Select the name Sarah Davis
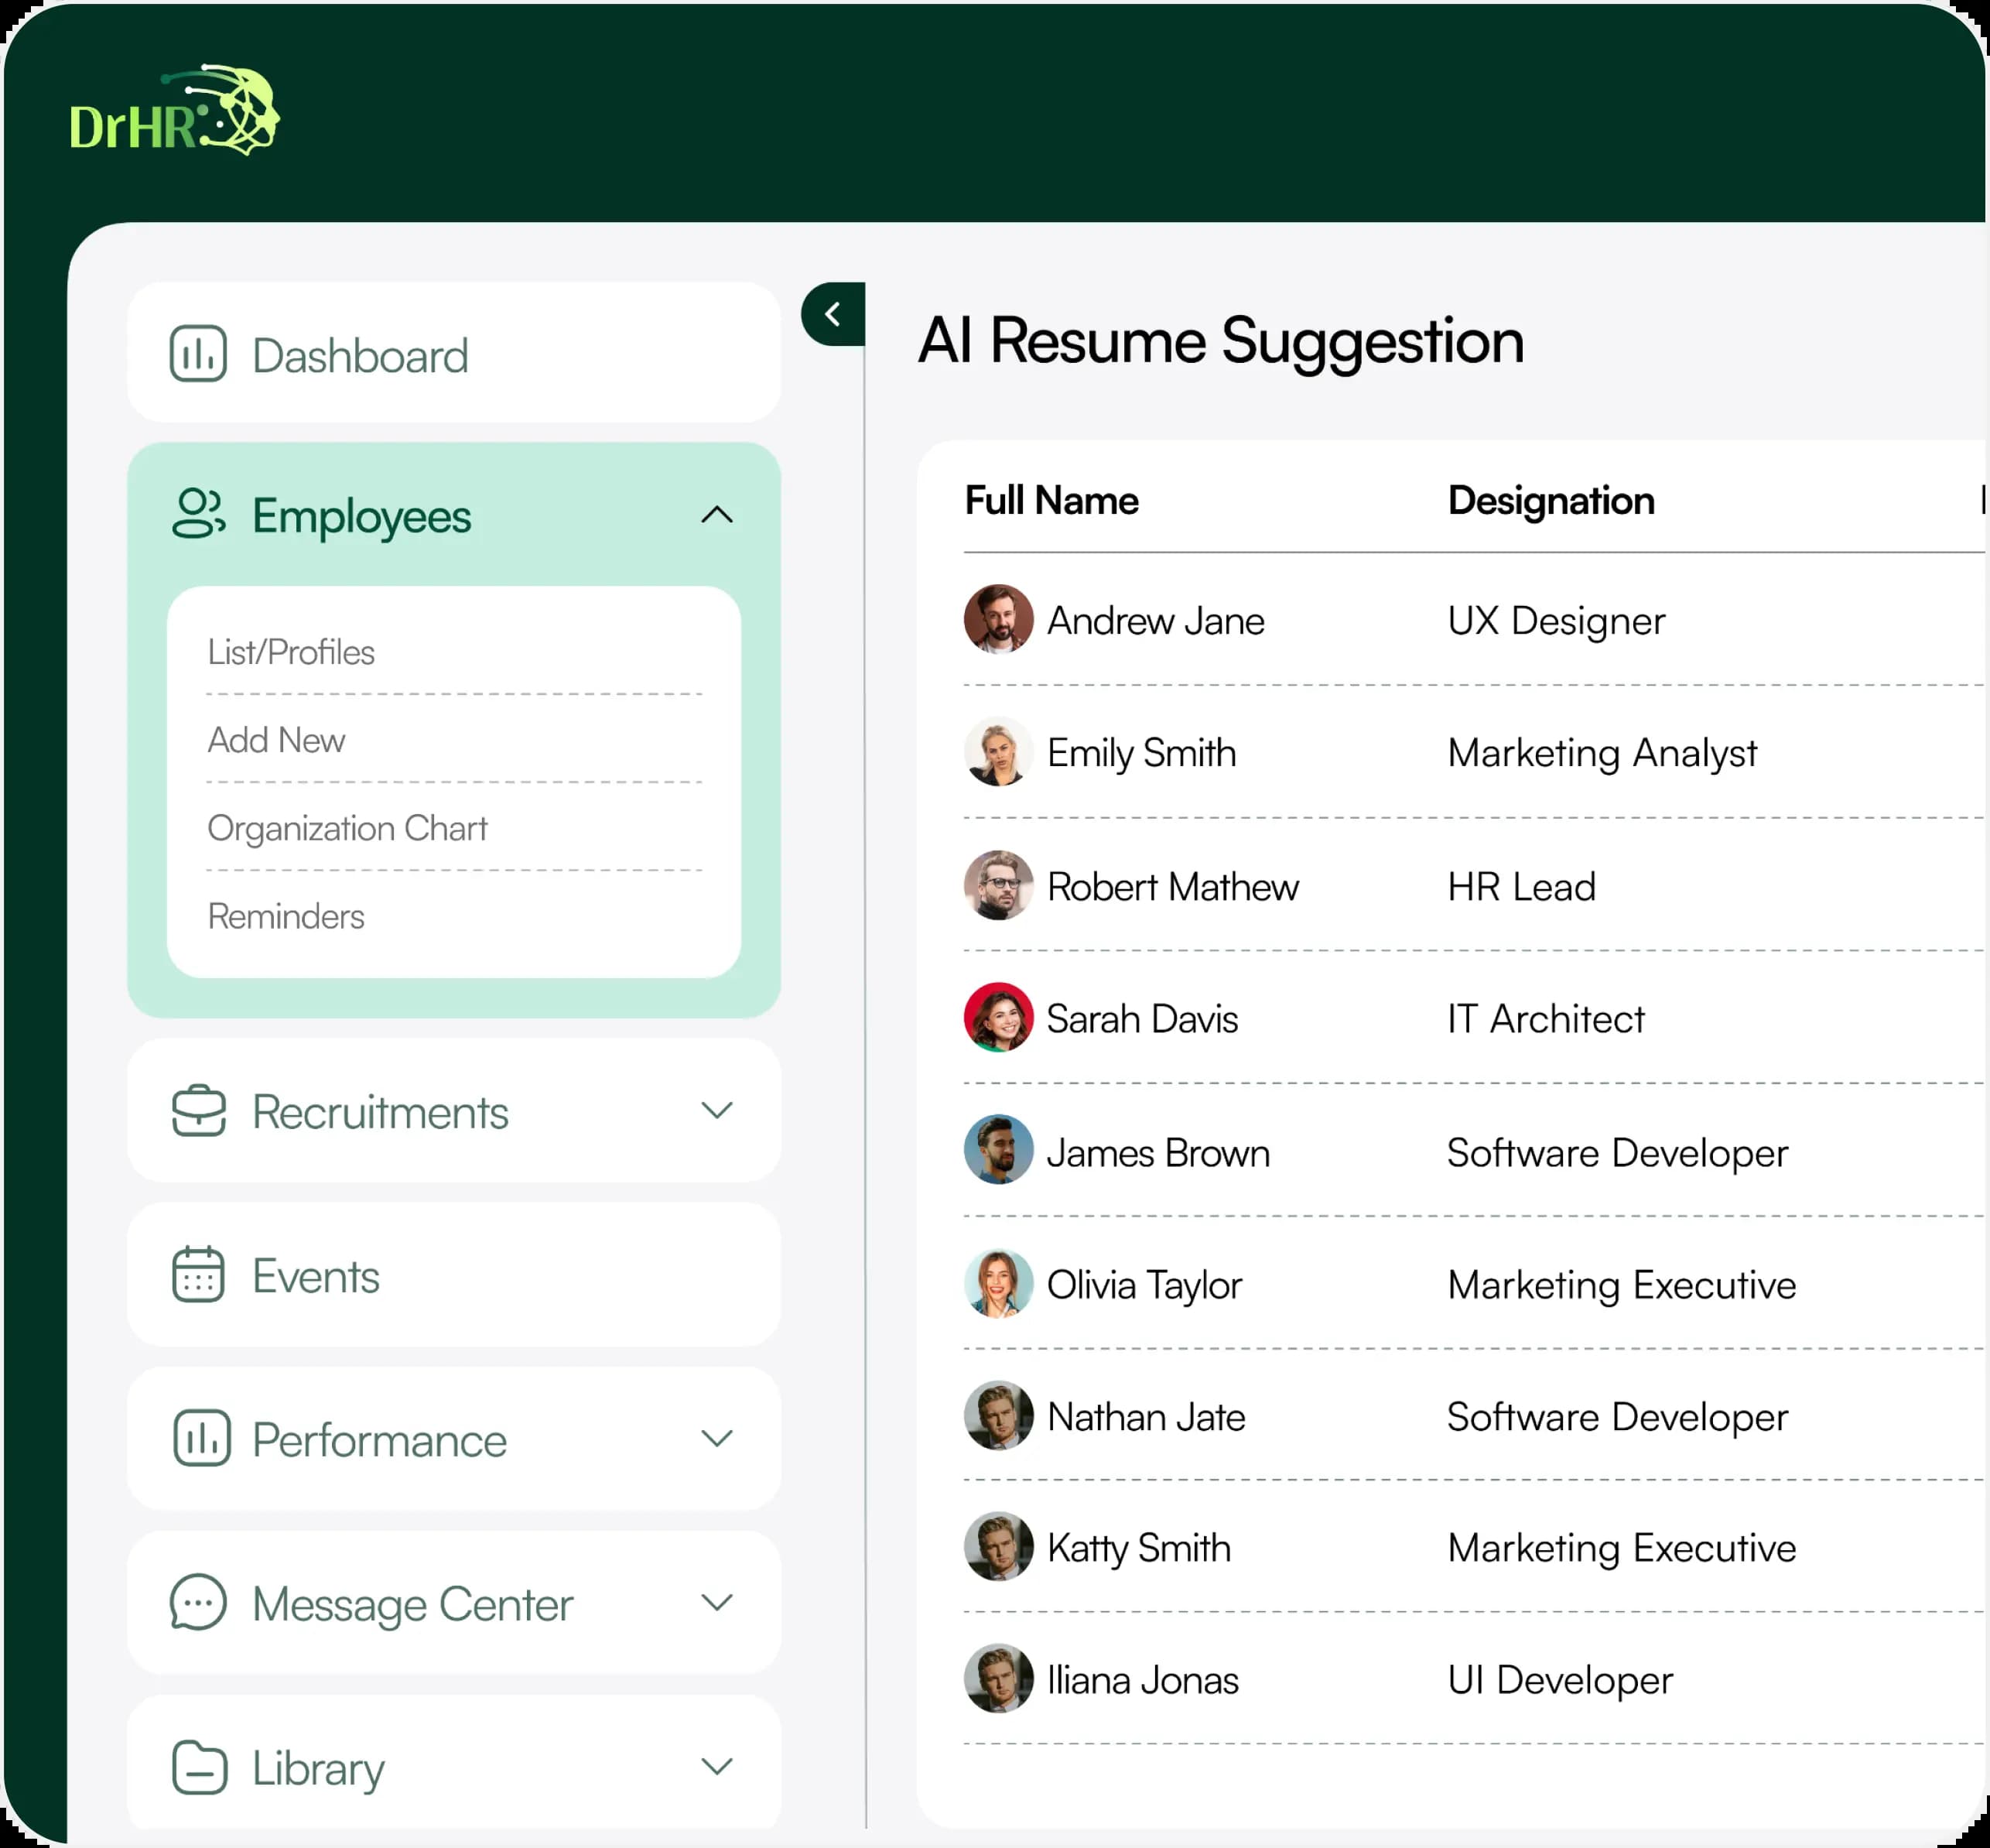This screenshot has width=1990, height=1848. [1142, 1019]
